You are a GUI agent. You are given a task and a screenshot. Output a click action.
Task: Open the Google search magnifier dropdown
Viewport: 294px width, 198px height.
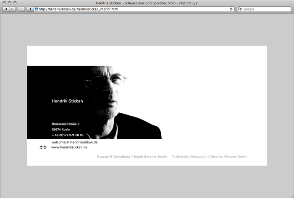coord(240,9)
